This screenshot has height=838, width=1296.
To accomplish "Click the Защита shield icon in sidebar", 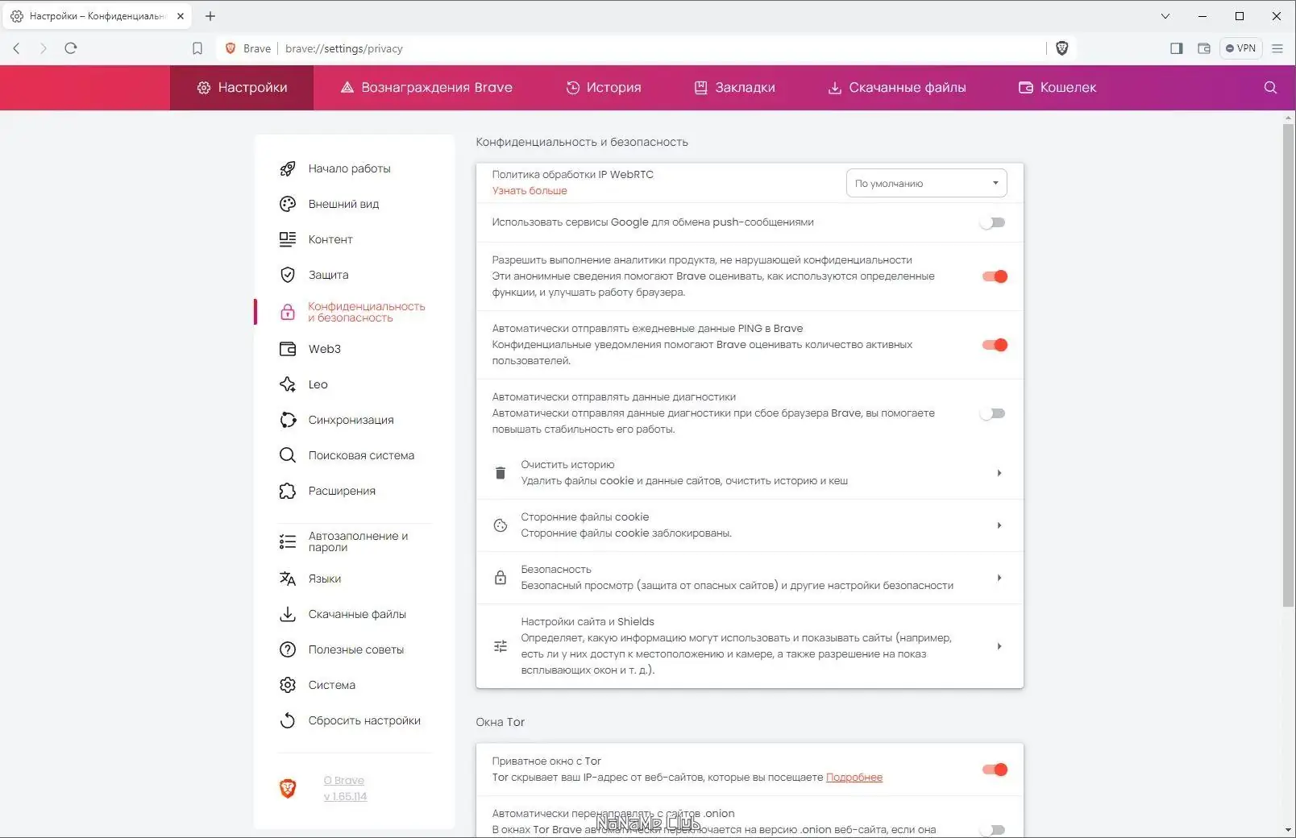I will click(x=288, y=275).
